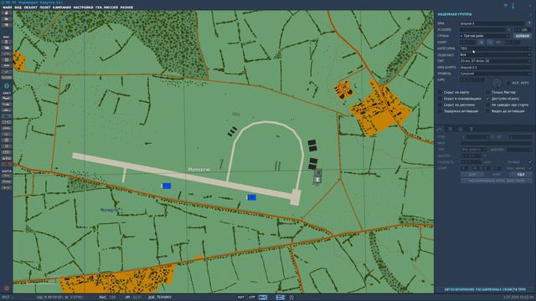The width and height of the screenshot is (536, 301).
Task: Enable 'Виден до активации' checkbox
Action: 487,111
